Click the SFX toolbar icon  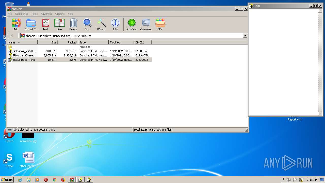(160, 25)
